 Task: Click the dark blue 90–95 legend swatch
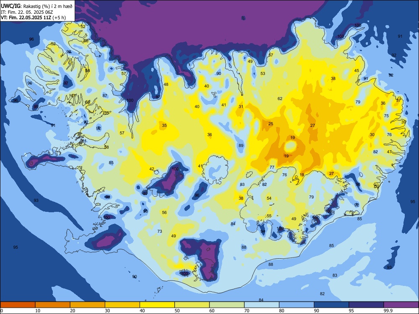tap(331, 305)
